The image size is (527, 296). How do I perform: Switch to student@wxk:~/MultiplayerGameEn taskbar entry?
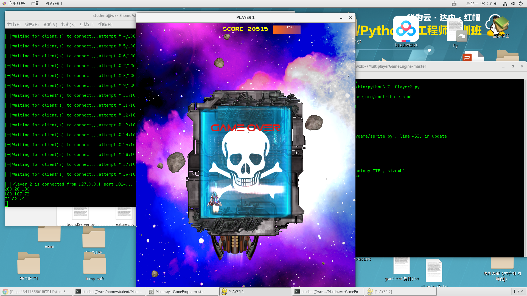[x=328, y=292]
